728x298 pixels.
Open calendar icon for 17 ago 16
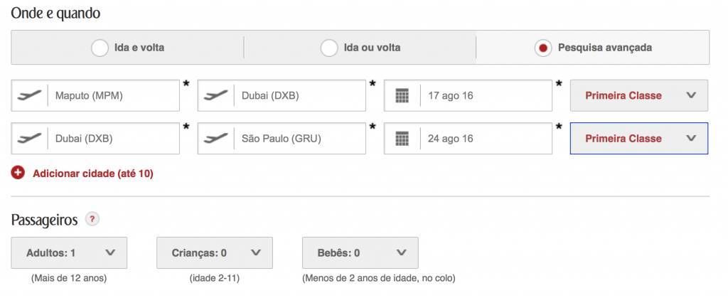402,95
